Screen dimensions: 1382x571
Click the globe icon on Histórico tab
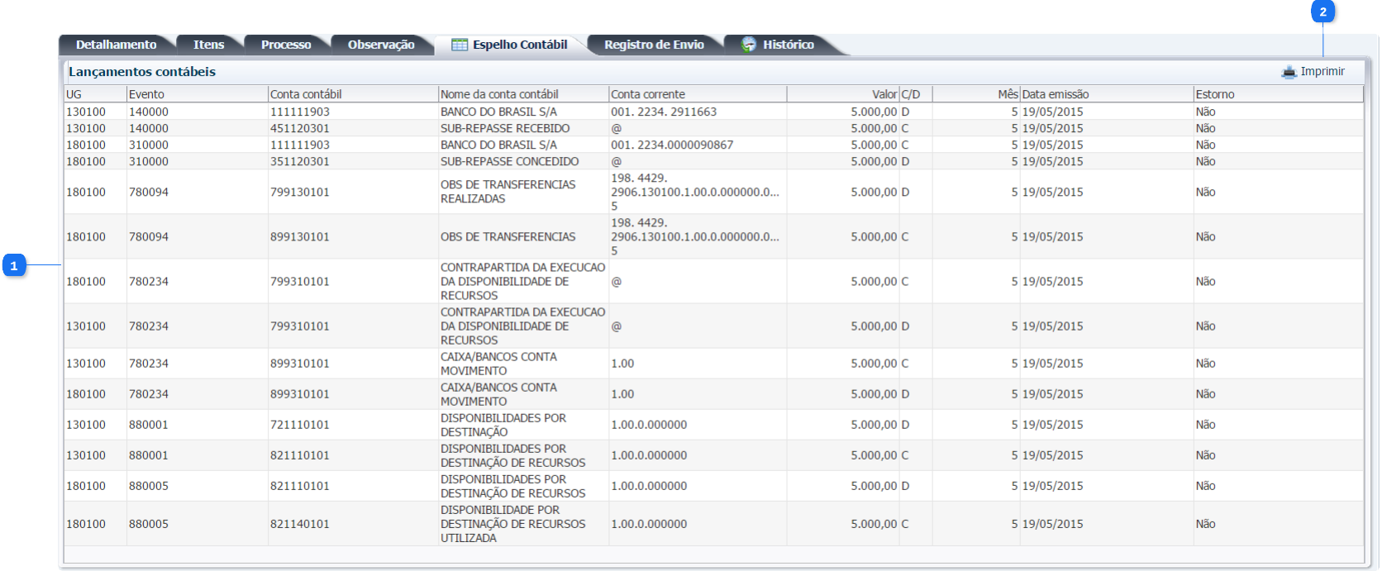point(749,45)
